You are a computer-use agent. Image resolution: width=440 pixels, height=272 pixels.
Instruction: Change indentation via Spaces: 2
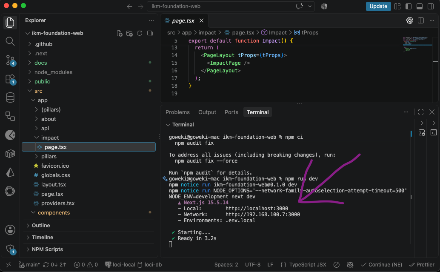coord(226,265)
